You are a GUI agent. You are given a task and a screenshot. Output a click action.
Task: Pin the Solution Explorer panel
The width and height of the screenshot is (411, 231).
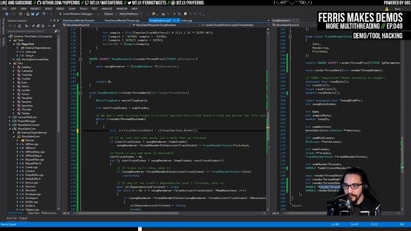pos(54,21)
